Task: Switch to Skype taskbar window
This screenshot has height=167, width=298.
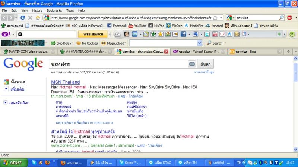Action: [131, 163]
